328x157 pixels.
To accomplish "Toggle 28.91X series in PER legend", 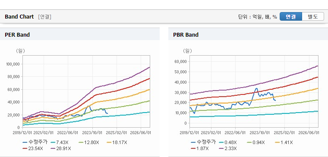I will (x=61, y=148).
